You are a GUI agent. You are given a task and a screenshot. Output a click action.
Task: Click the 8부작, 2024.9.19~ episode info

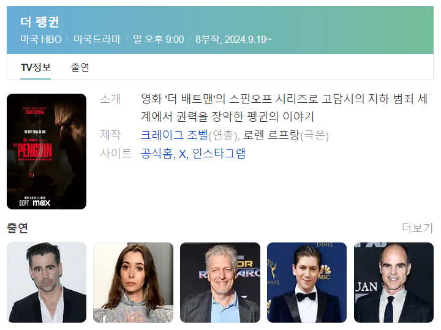[x=233, y=39]
